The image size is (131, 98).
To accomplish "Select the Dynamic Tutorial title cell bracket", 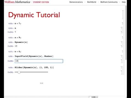I will (123, 15).
